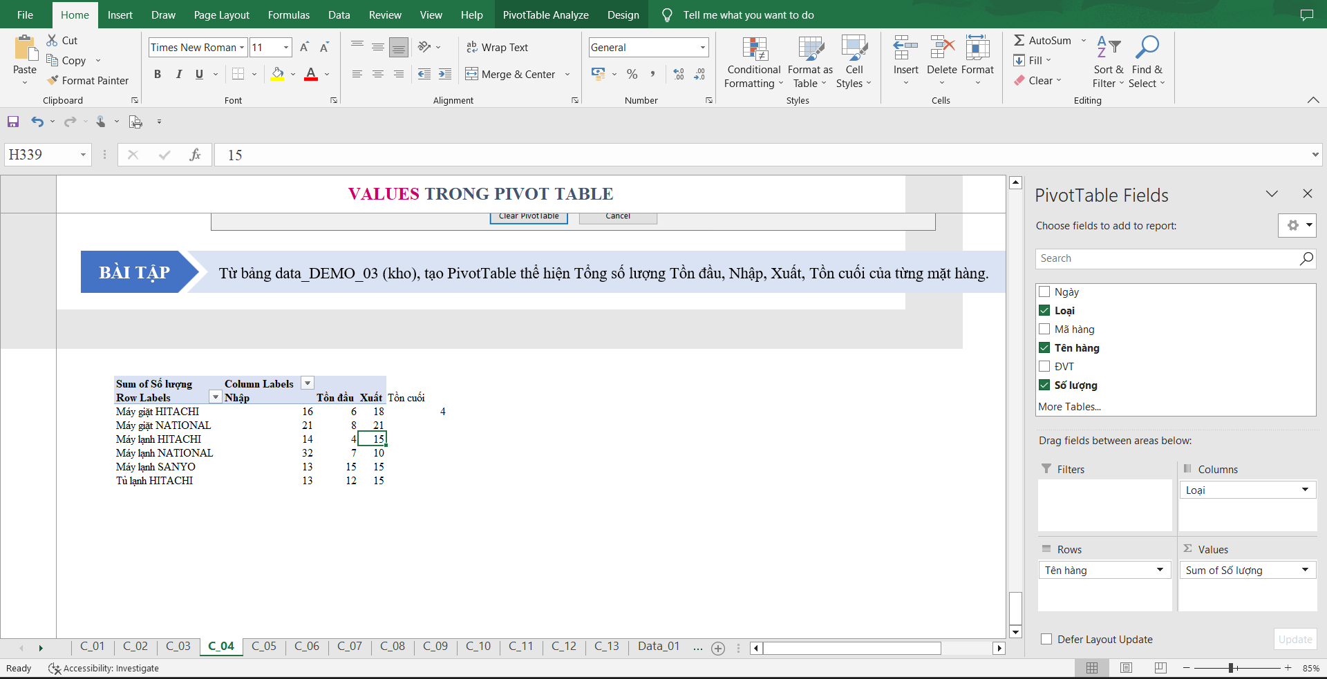Decrease font size with small A

tap(325, 47)
